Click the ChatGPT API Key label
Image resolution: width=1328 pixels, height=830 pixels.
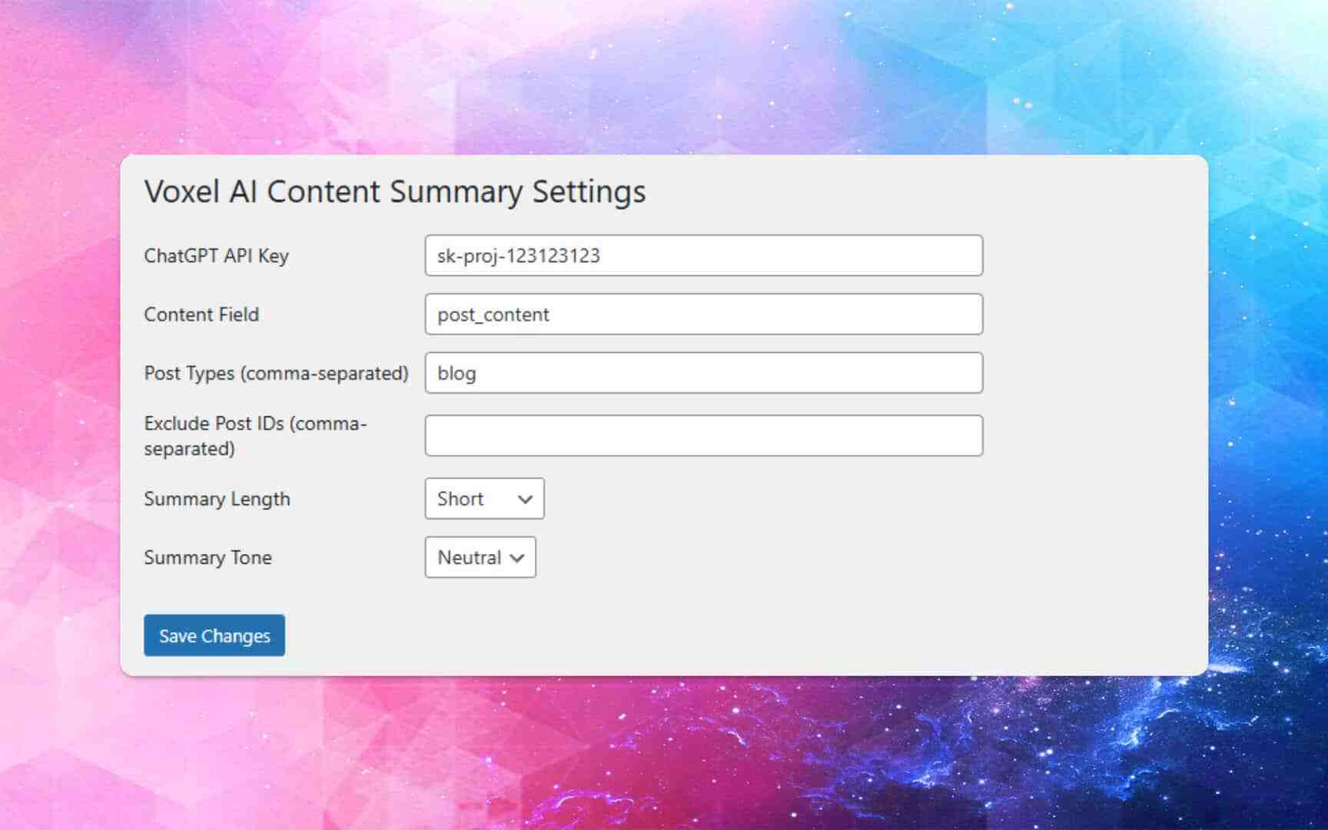pos(216,256)
